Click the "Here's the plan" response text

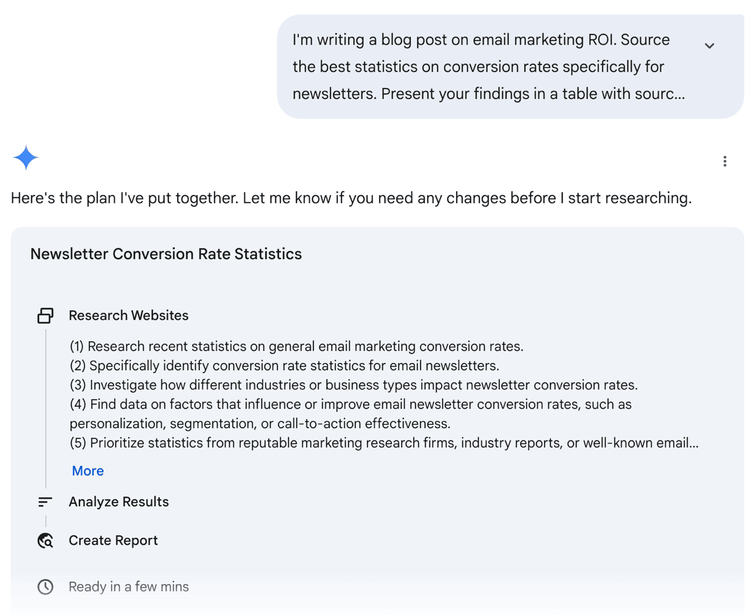click(x=351, y=198)
